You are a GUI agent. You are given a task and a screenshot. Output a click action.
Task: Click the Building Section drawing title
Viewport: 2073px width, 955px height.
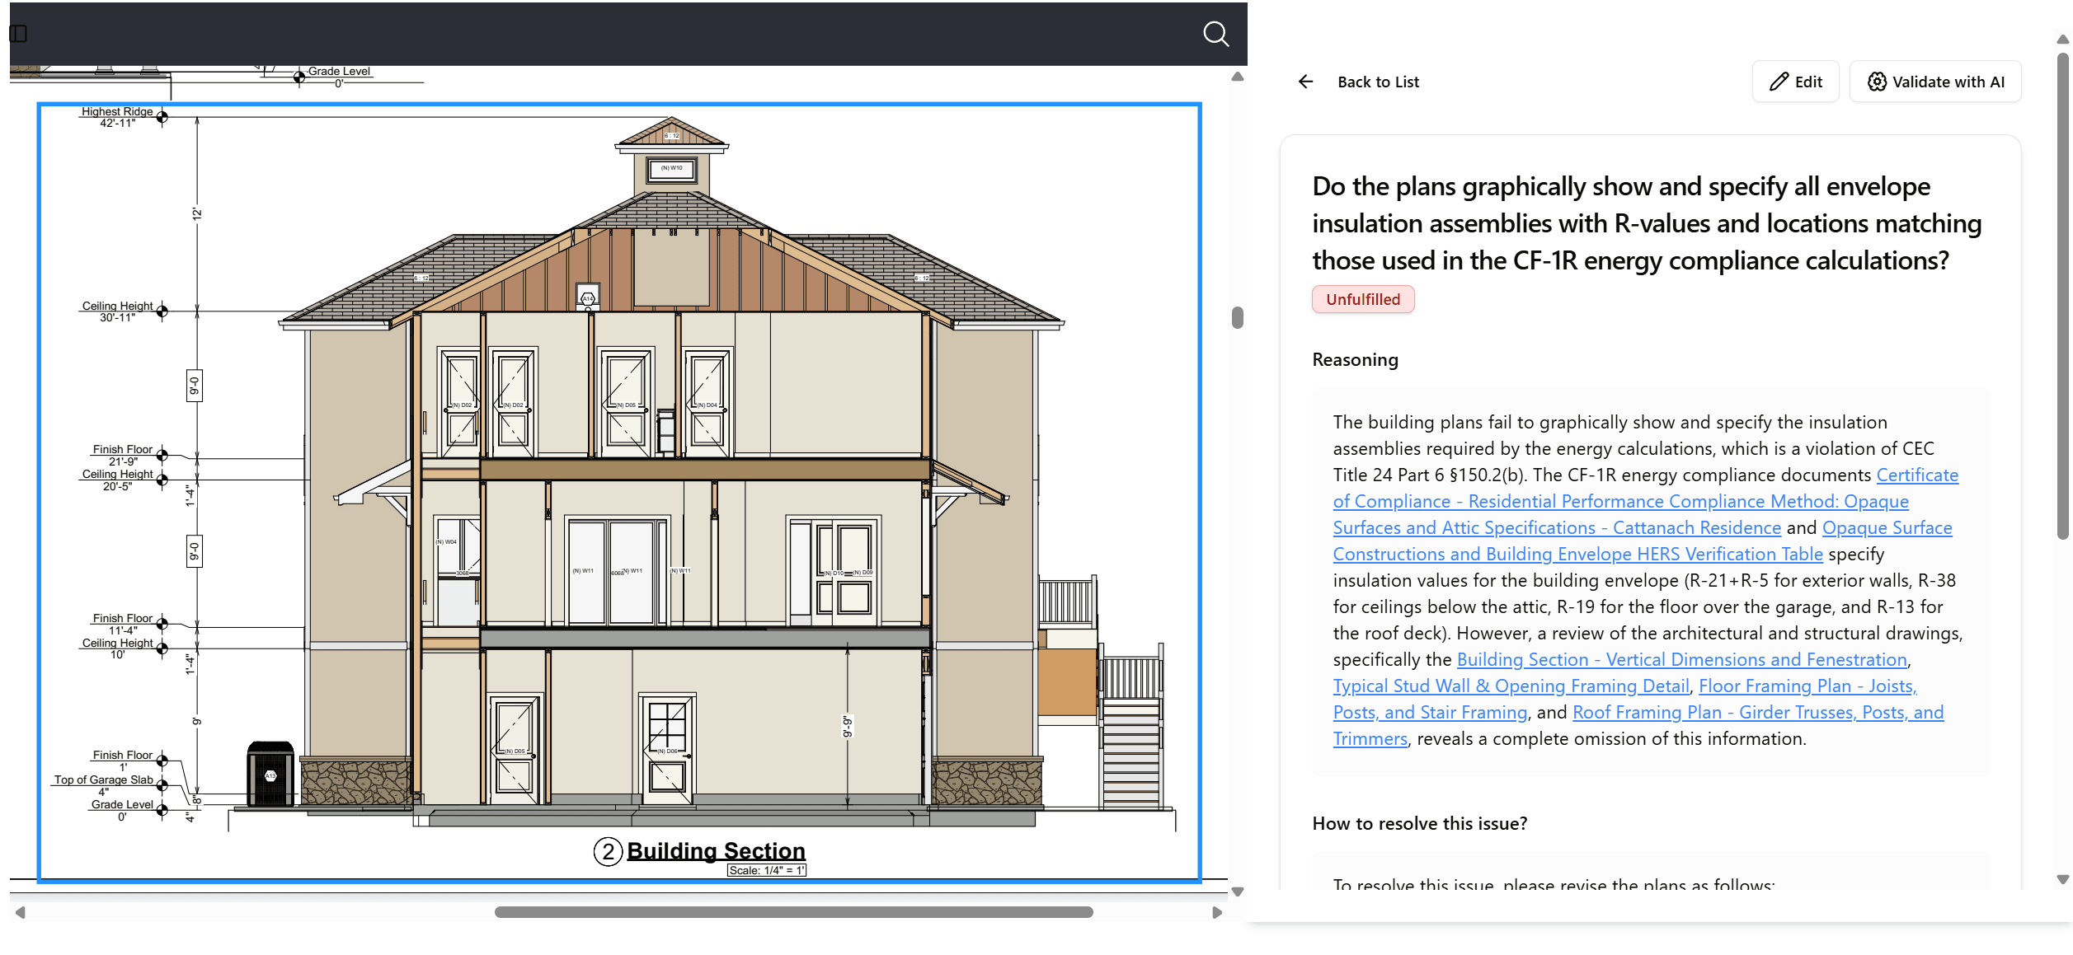(x=716, y=850)
